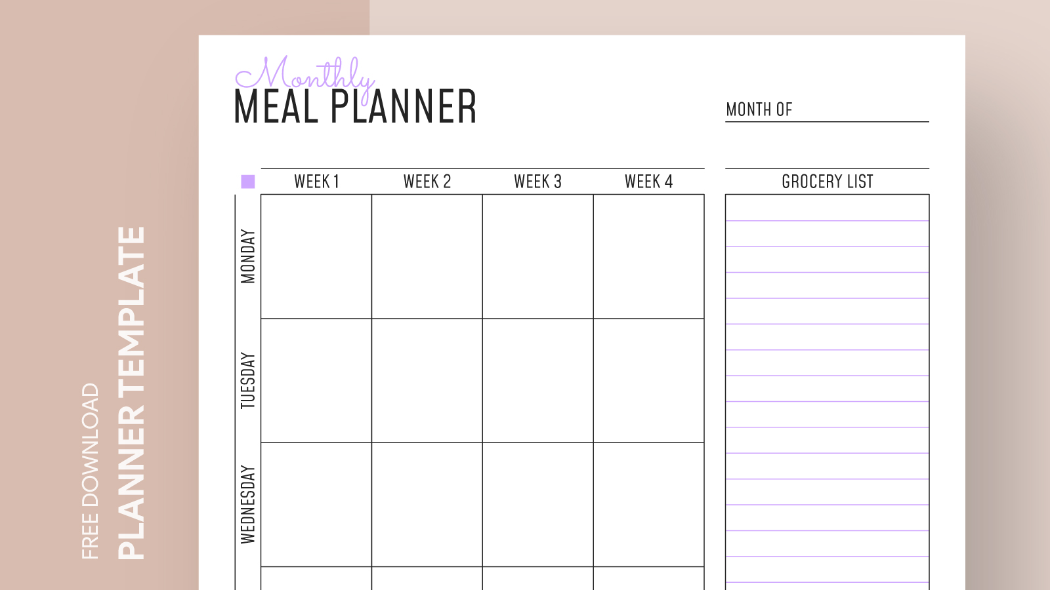Click the purple square in the grid corner
1050x590 pixels.
(x=247, y=182)
